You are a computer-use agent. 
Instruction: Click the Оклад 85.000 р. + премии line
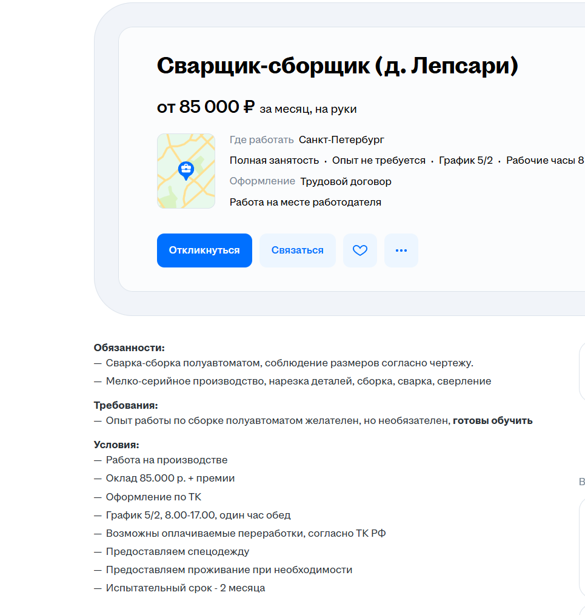(x=170, y=479)
